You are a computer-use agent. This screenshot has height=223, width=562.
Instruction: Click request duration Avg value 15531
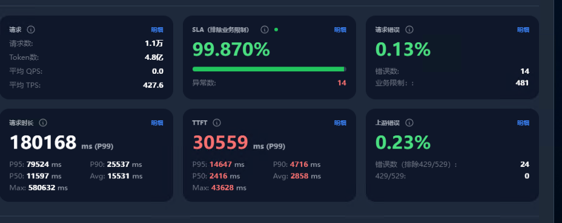119,176
